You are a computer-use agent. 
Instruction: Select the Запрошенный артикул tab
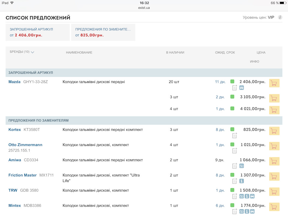(x=38, y=32)
